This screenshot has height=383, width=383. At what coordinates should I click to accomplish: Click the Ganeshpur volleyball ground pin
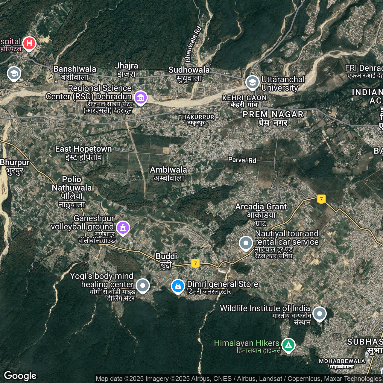[x=123, y=227]
